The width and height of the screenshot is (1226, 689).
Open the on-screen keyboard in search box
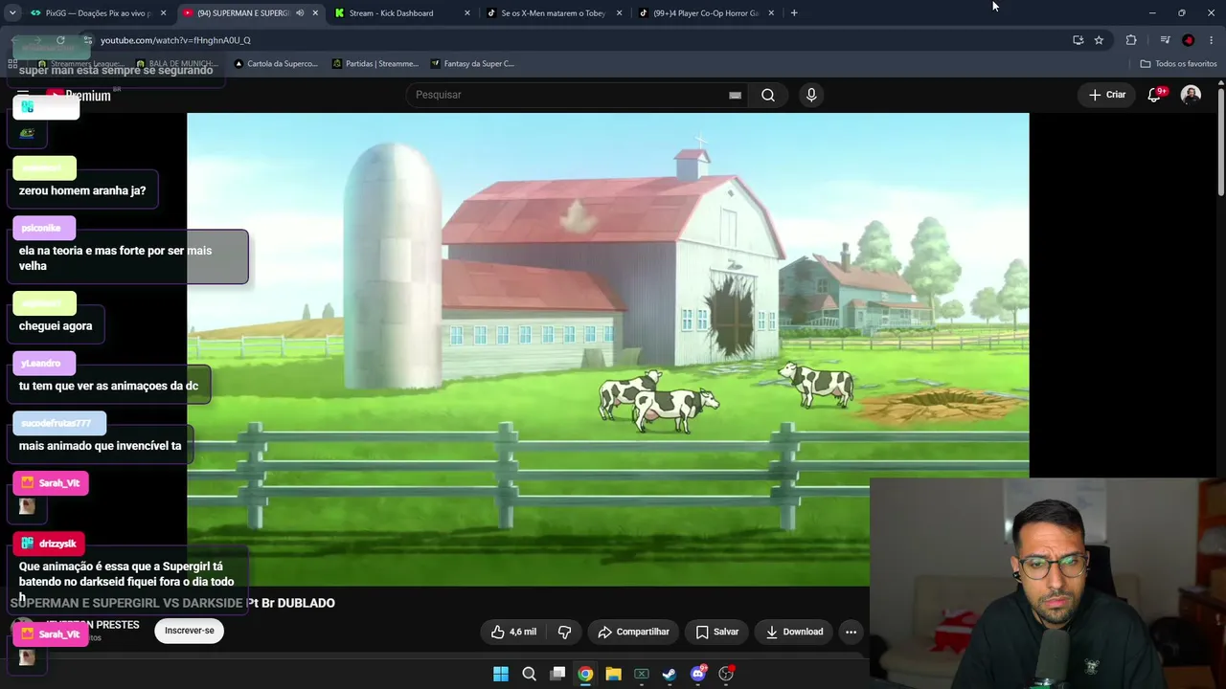735,95
